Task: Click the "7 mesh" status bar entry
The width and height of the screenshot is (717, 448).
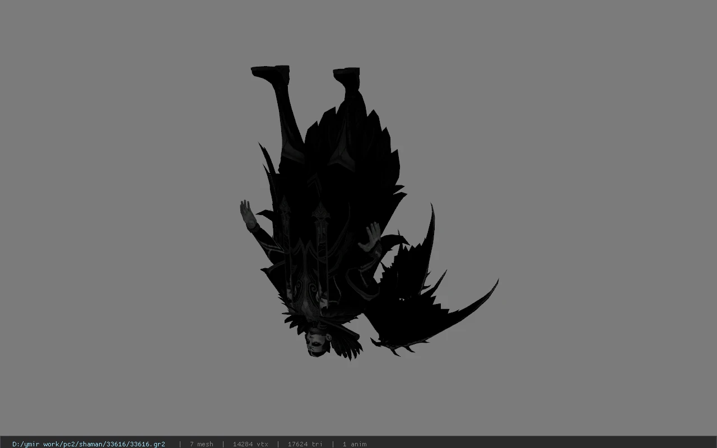Action: click(x=201, y=444)
